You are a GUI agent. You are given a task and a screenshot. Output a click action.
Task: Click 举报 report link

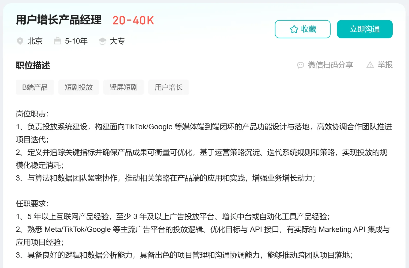pos(385,65)
